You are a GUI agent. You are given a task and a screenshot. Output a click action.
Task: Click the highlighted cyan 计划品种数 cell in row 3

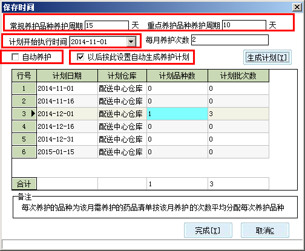tap(177, 114)
